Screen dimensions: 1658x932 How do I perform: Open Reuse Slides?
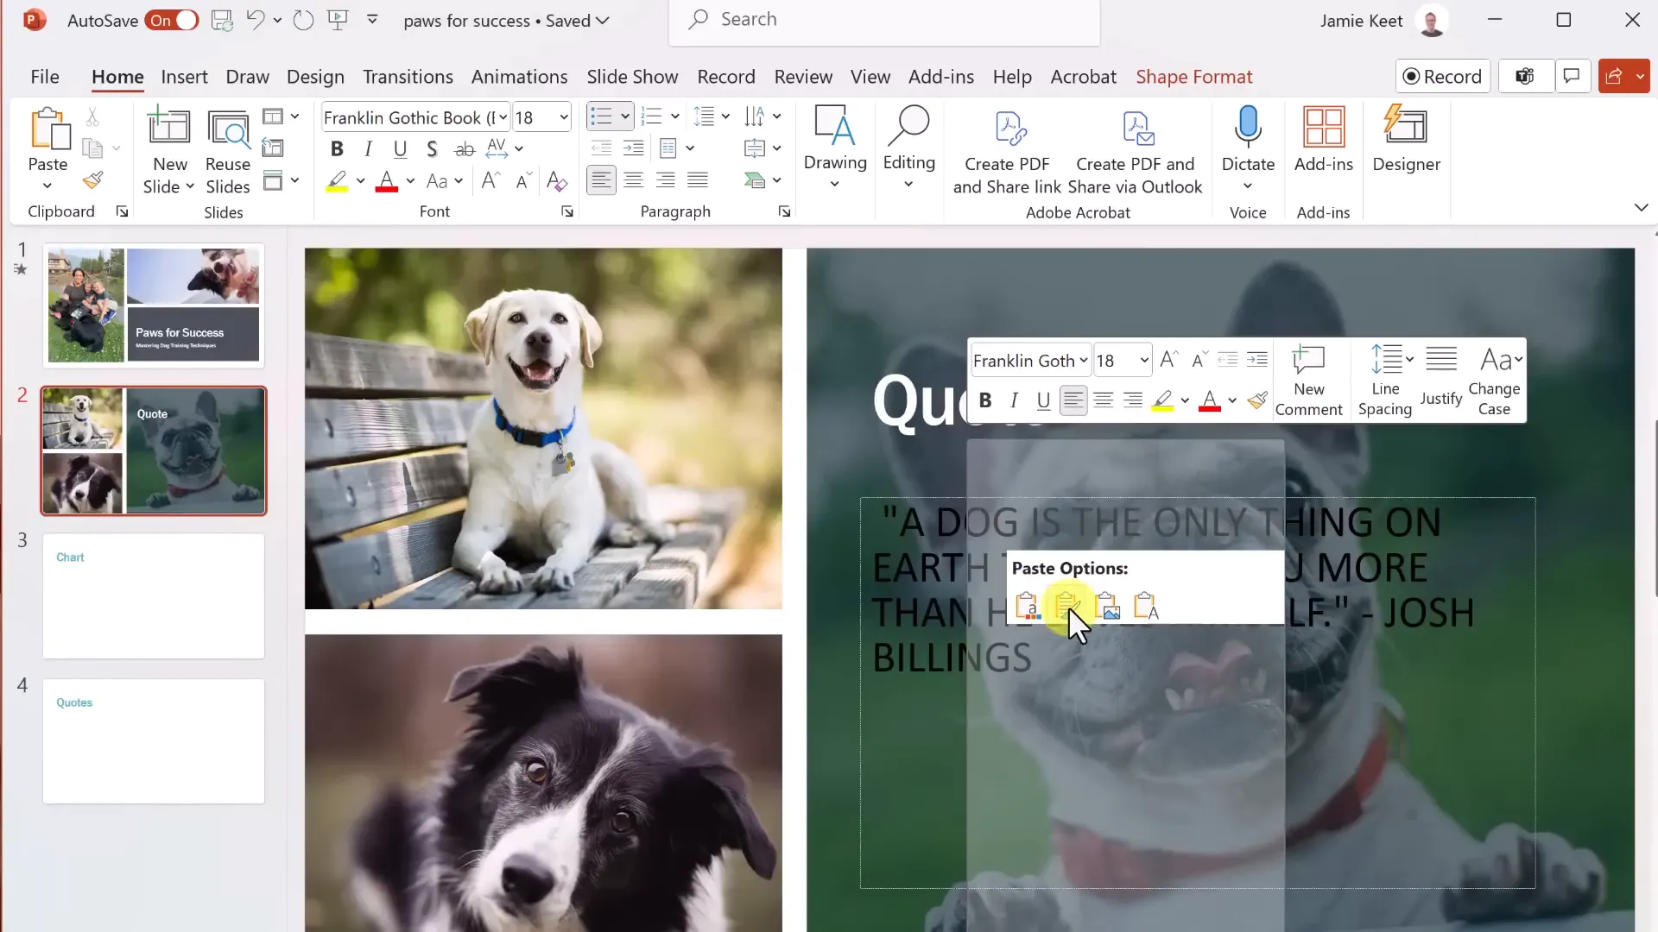click(228, 153)
